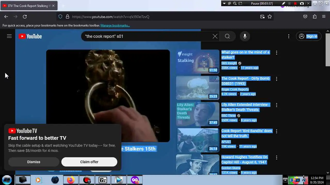Viewport: 330px width, 185px height.
Task: Open Lily Allen stalker thumbnail
Action: pos(198,114)
